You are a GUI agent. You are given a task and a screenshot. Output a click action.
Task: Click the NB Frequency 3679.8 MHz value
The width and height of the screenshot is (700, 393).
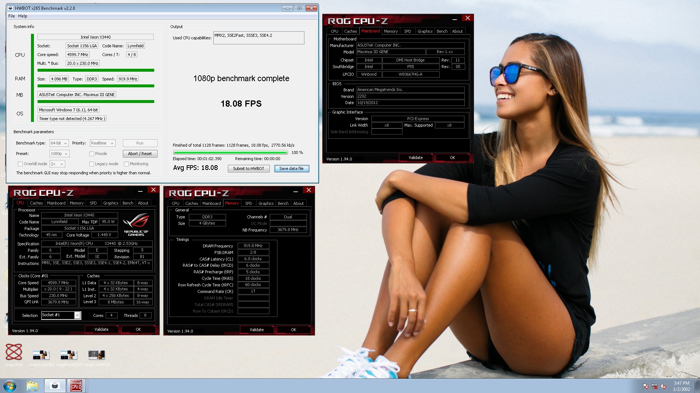[x=288, y=230]
